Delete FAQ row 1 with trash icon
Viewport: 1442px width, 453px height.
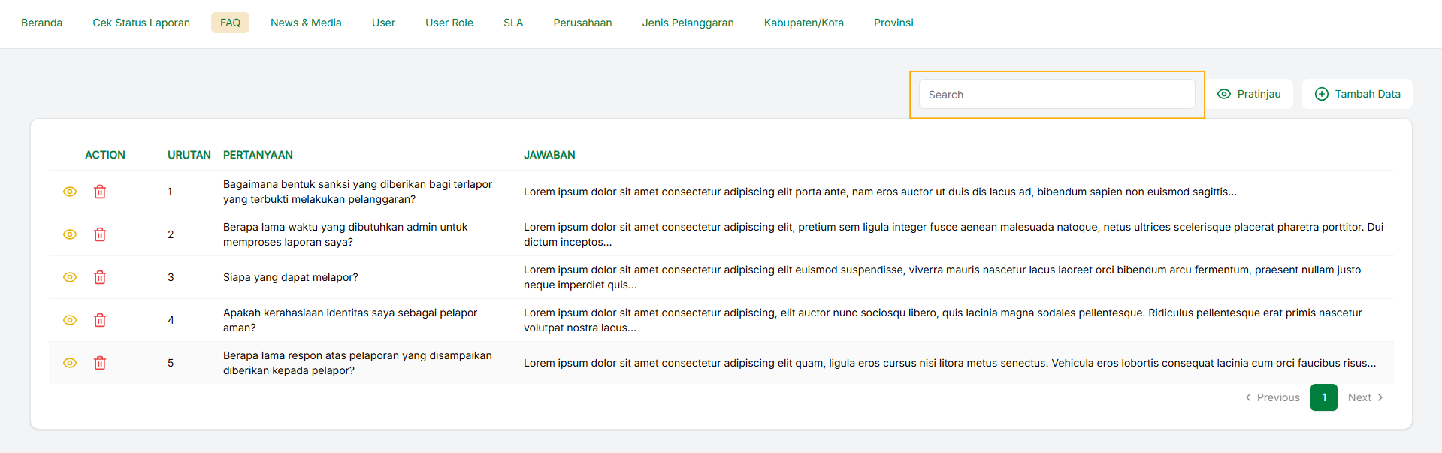[x=100, y=192]
